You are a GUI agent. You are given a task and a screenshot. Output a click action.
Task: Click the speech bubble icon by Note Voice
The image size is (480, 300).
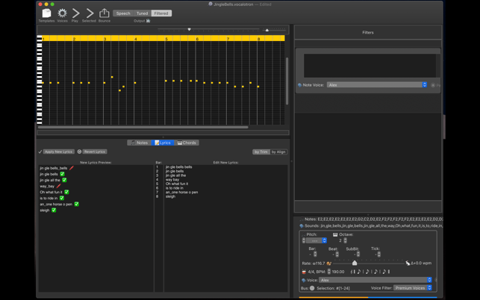click(x=299, y=85)
